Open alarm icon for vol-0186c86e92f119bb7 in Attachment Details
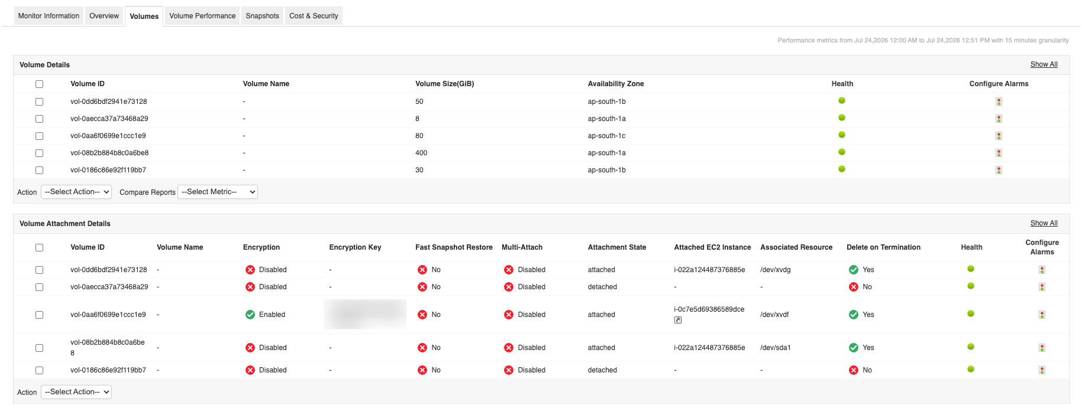 [x=1042, y=370]
